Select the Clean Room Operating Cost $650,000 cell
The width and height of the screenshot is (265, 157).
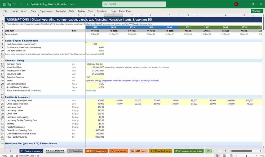tap(95, 130)
